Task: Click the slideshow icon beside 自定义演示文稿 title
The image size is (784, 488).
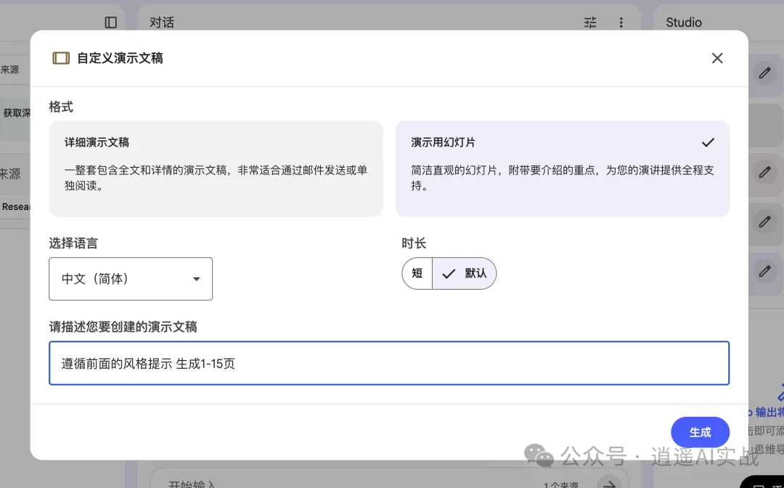Action: pyautogui.click(x=60, y=57)
